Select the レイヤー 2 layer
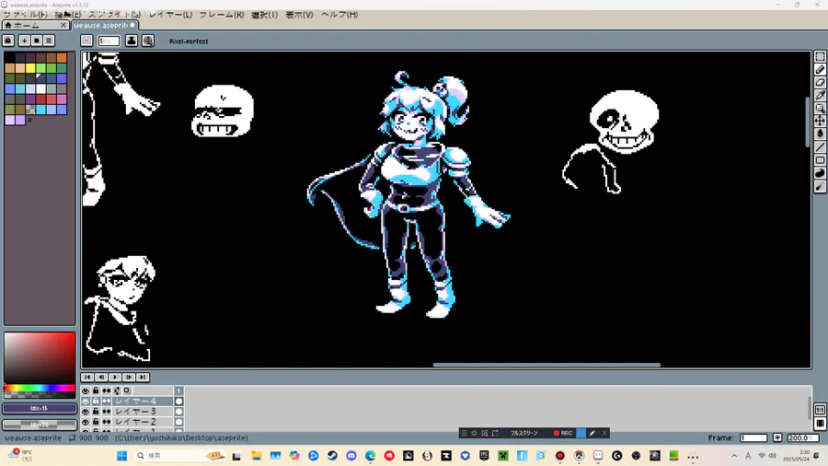 click(x=143, y=422)
